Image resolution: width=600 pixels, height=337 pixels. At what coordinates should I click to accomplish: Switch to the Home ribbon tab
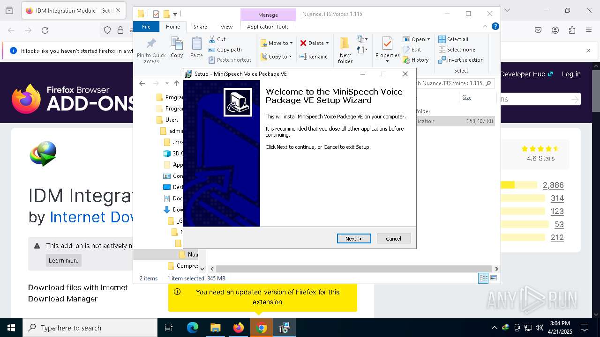coord(172,27)
